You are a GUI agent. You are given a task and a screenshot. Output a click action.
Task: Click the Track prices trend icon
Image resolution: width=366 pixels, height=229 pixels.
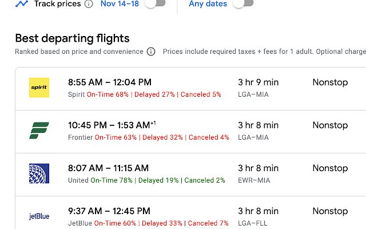coord(21,3)
